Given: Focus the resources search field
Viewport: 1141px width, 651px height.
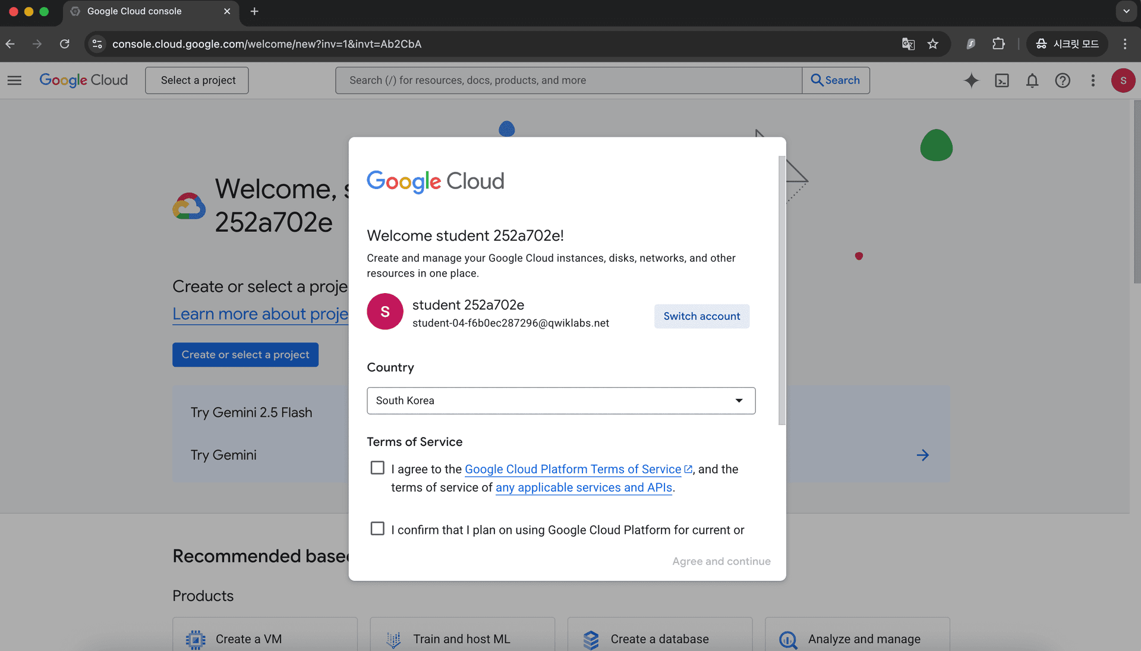Looking at the screenshot, I should (569, 80).
